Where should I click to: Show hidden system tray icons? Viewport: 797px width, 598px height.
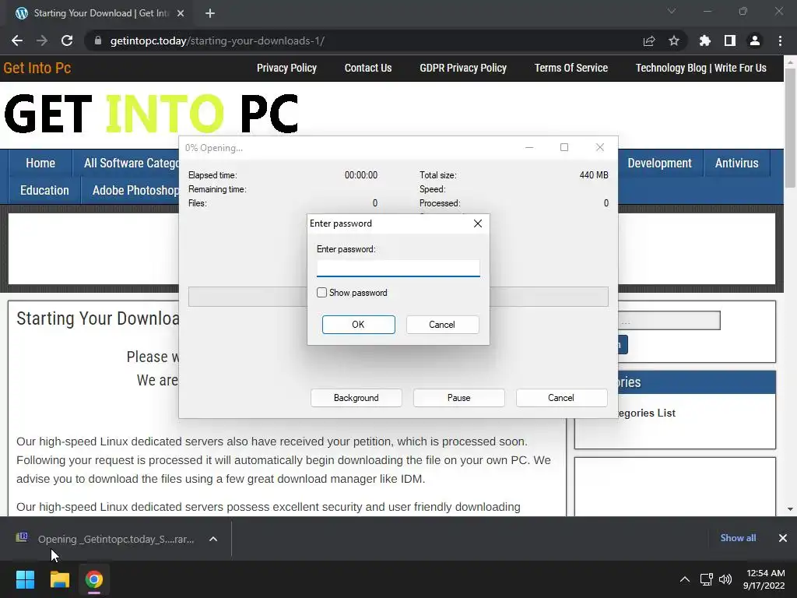pyautogui.click(x=685, y=579)
